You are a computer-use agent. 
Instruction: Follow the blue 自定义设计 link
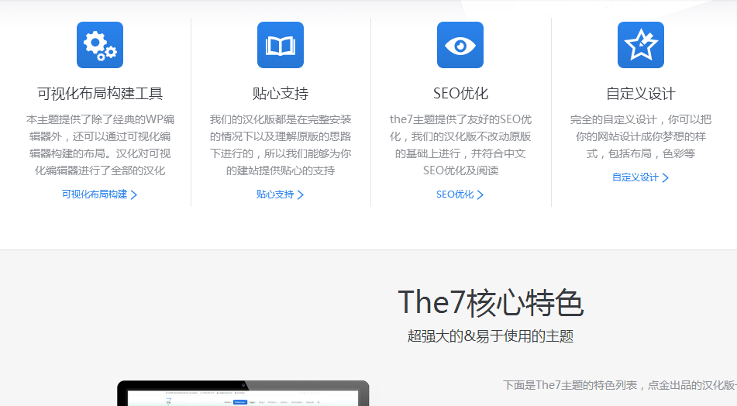click(x=641, y=177)
